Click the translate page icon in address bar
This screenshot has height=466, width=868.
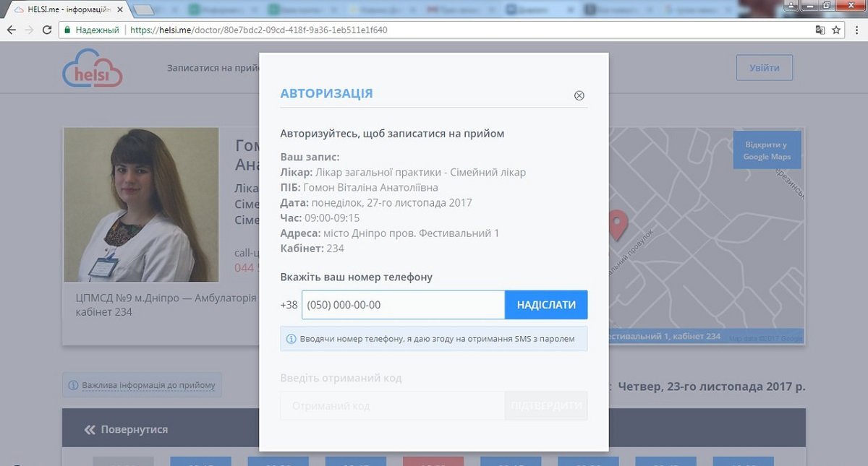pos(820,30)
